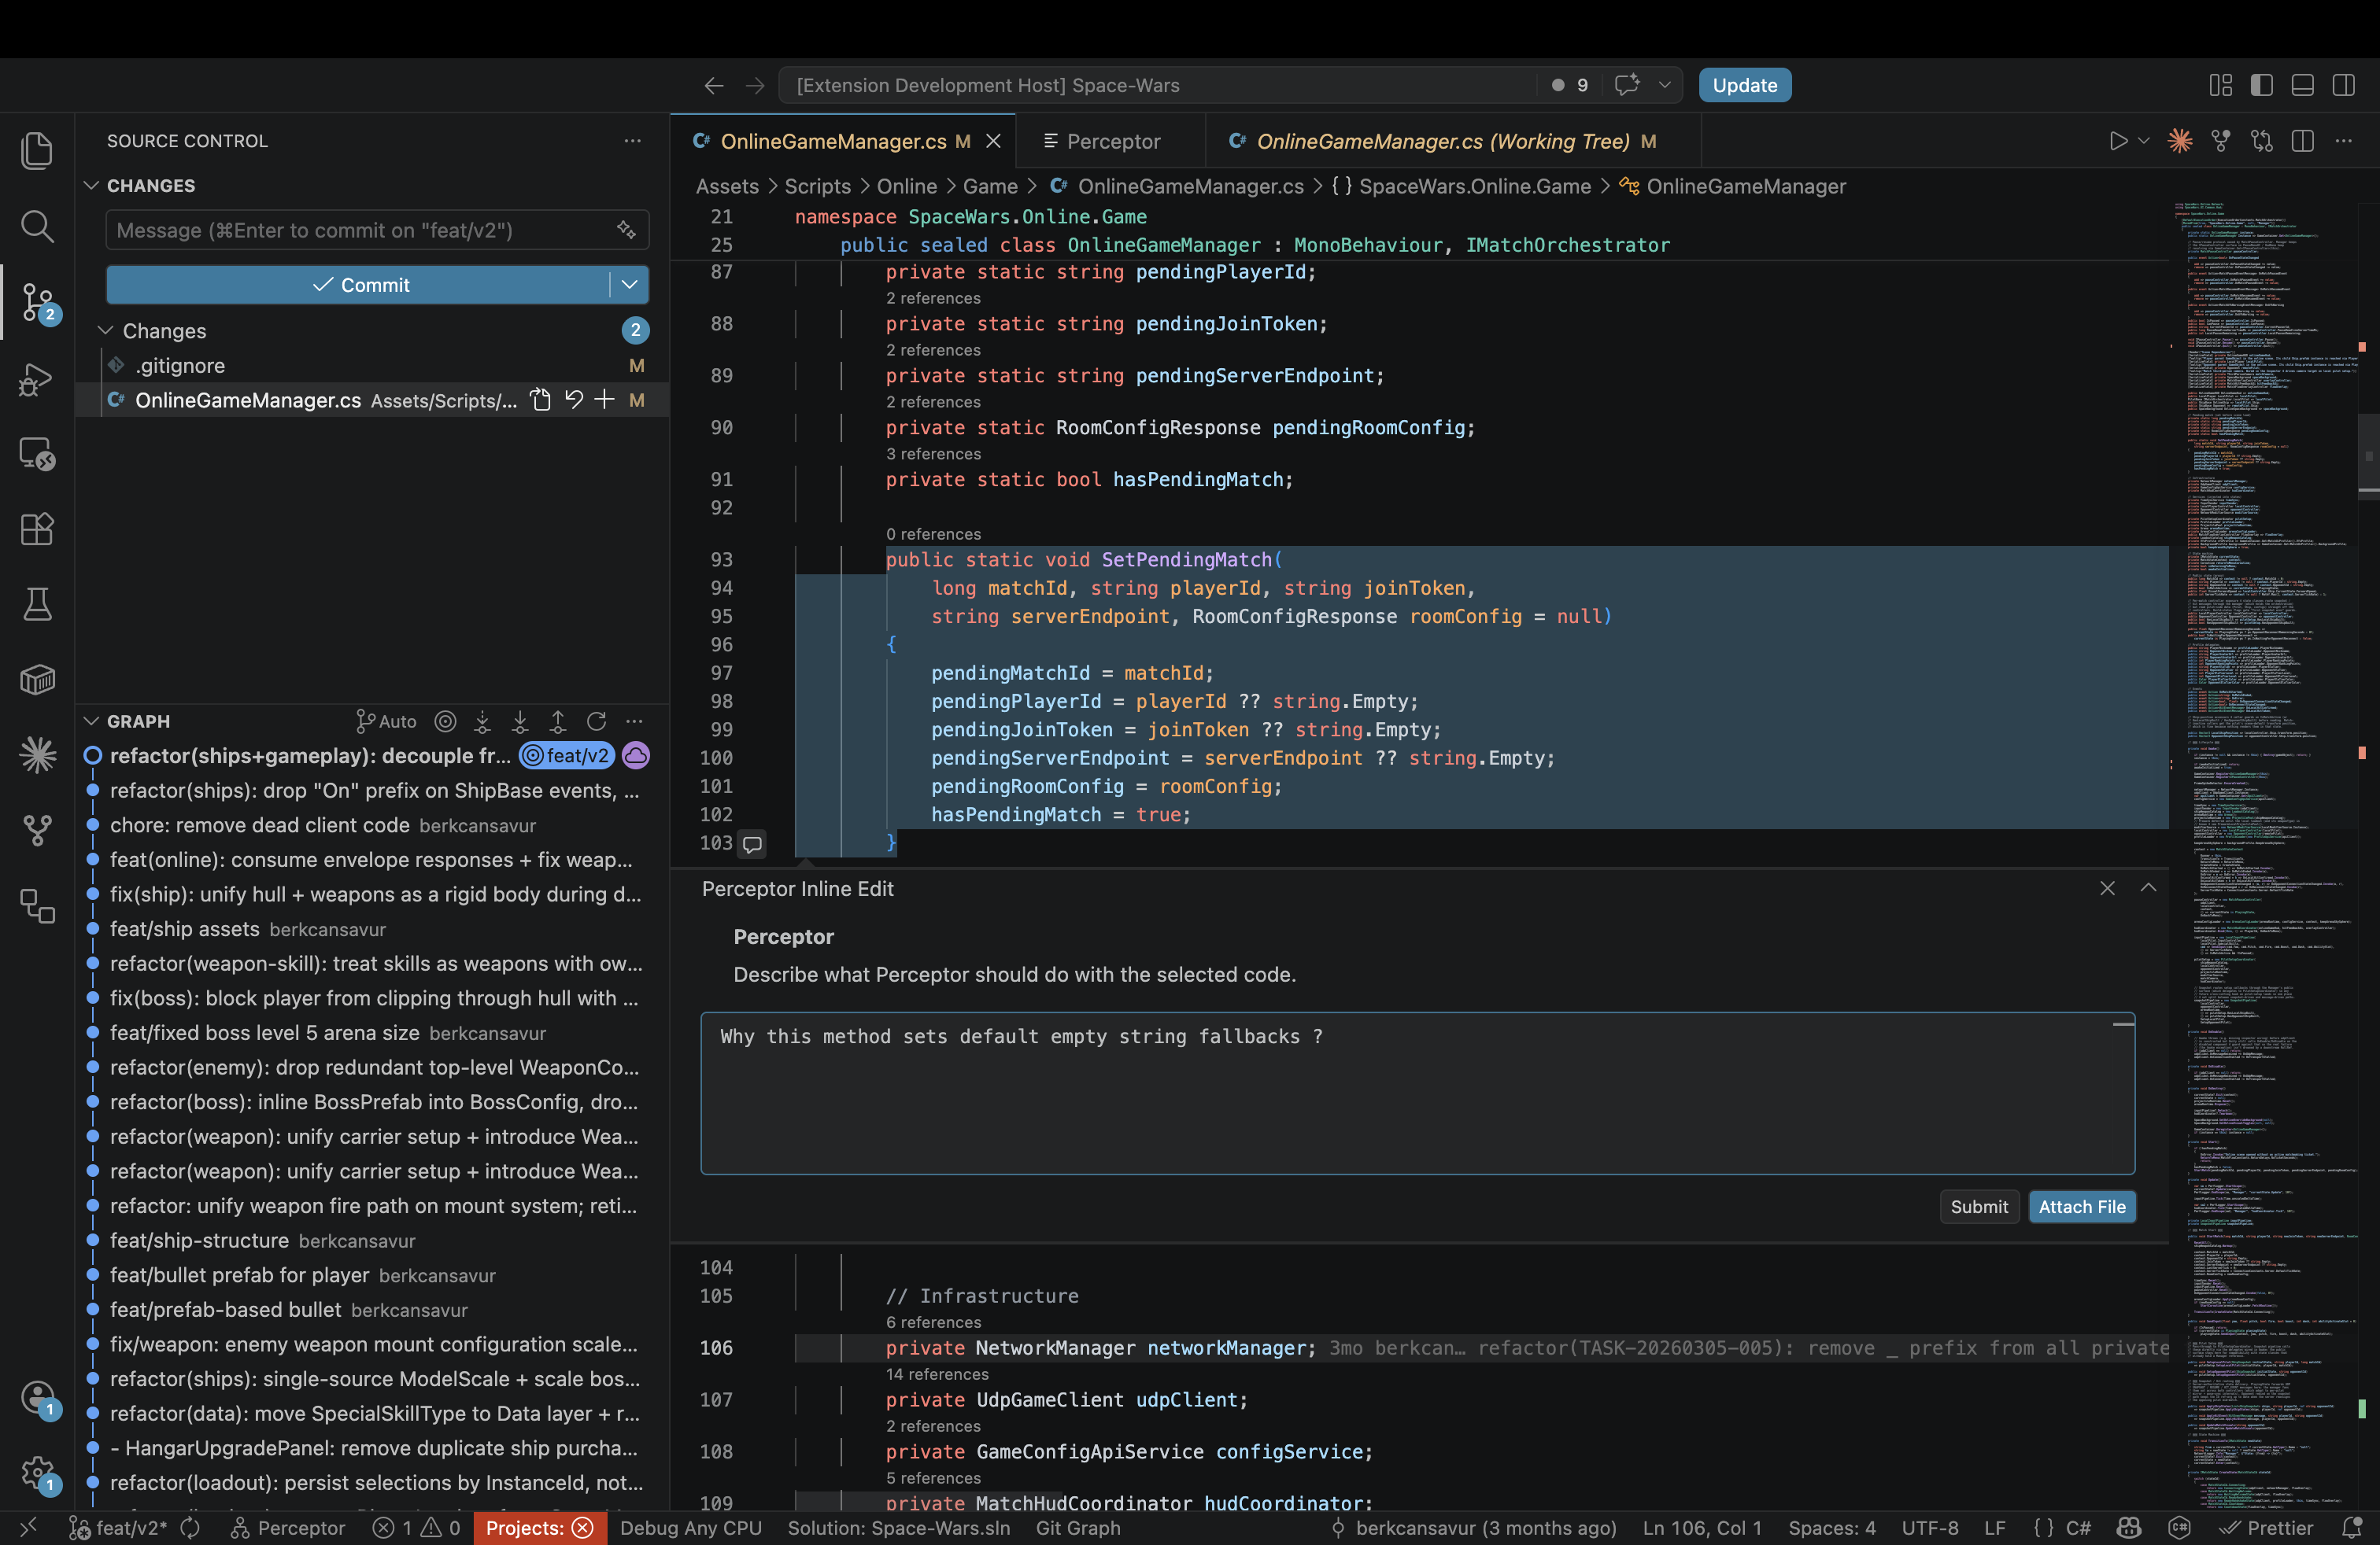Generate commit message with sparkle icon
The height and width of the screenshot is (1545, 2380).
tap(626, 230)
